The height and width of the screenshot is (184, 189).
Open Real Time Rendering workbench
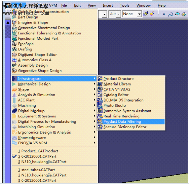coord(131,116)
